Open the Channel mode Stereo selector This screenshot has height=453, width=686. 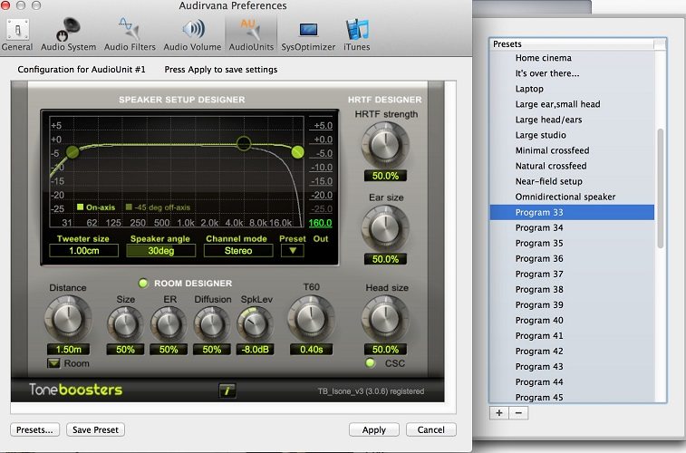(x=239, y=251)
